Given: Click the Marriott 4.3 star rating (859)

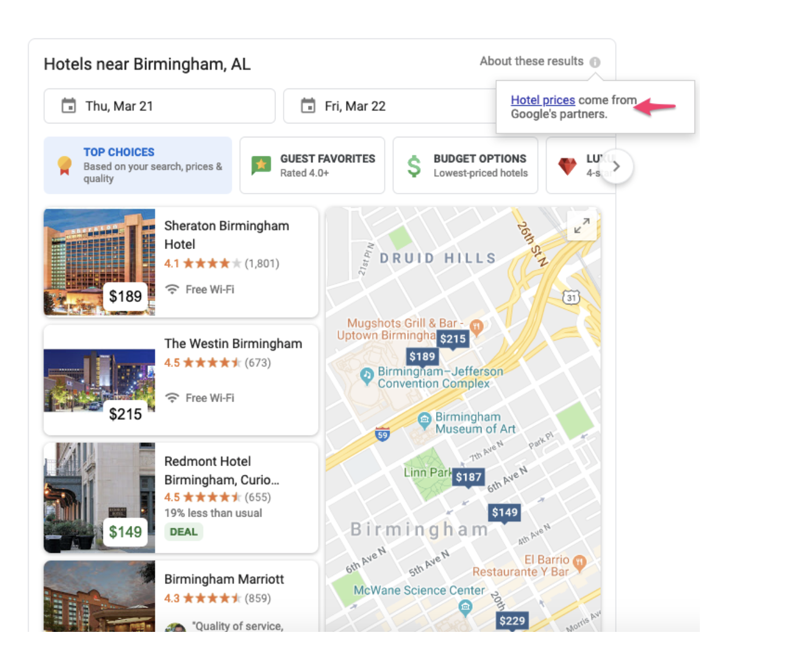Looking at the screenshot, I should click(218, 599).
